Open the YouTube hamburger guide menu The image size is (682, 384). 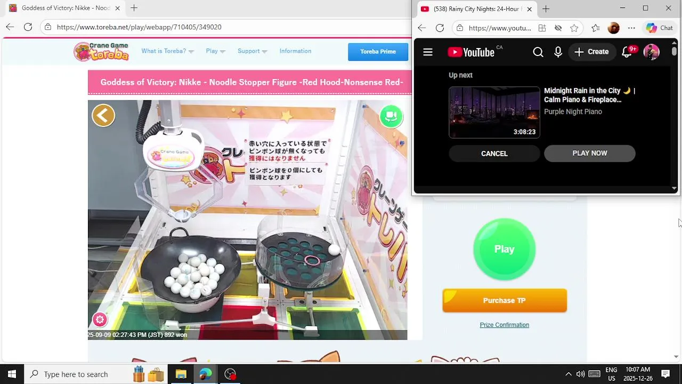tap(427, 52)
